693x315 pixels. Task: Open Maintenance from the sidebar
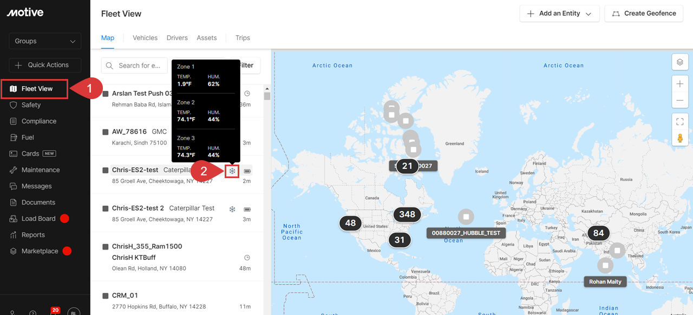(x=41, y=170)
